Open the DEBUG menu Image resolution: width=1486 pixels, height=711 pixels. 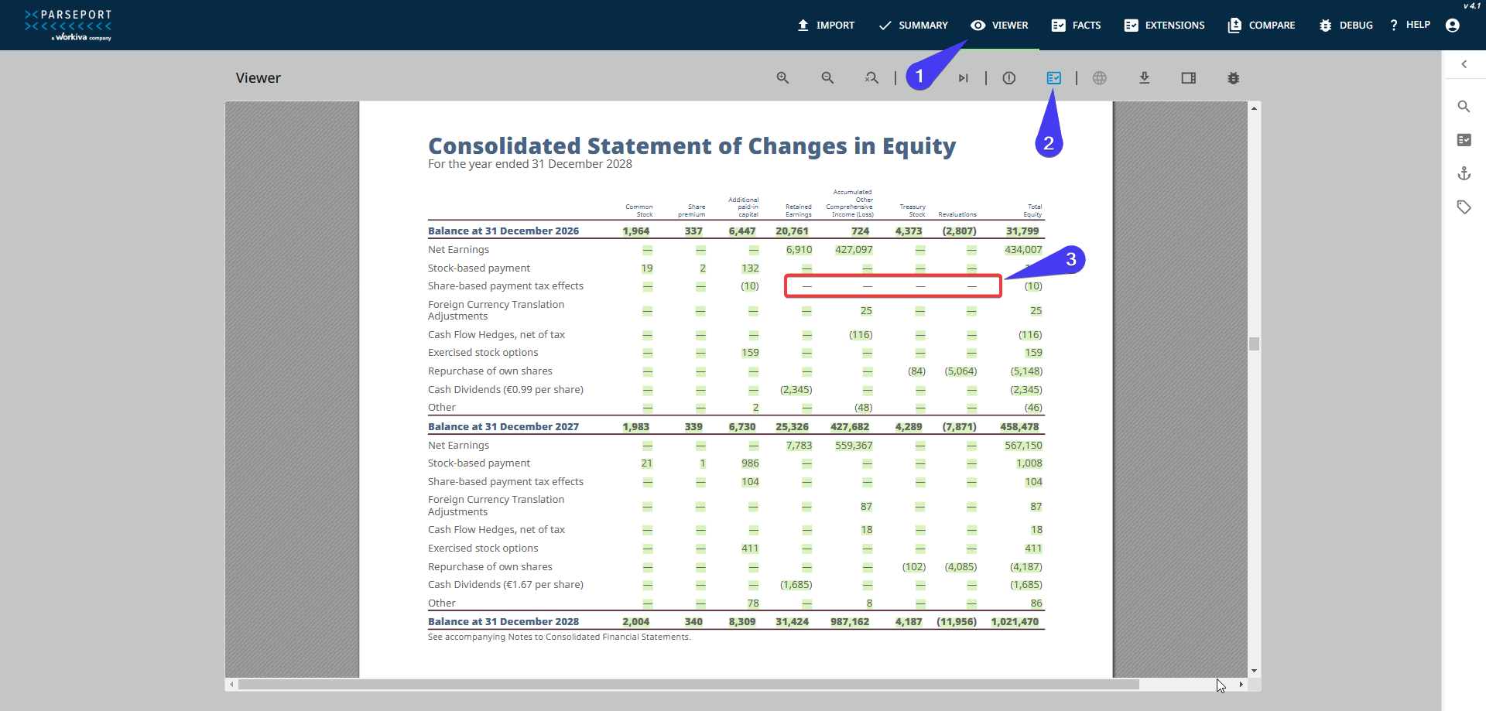coord(1346,26)
